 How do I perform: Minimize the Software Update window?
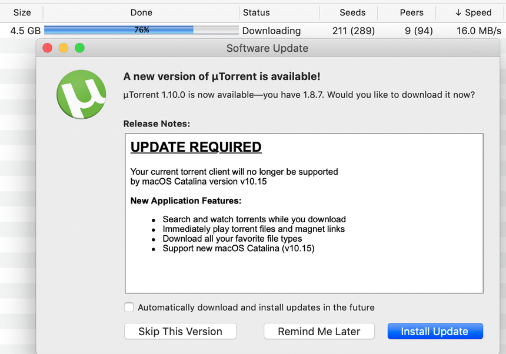coord(64,48)
